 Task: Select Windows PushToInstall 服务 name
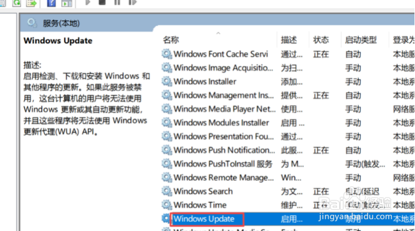(223, 164)
